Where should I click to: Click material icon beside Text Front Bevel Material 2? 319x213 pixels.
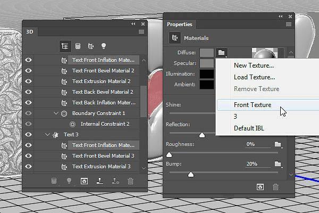click(x=64, y=71)
